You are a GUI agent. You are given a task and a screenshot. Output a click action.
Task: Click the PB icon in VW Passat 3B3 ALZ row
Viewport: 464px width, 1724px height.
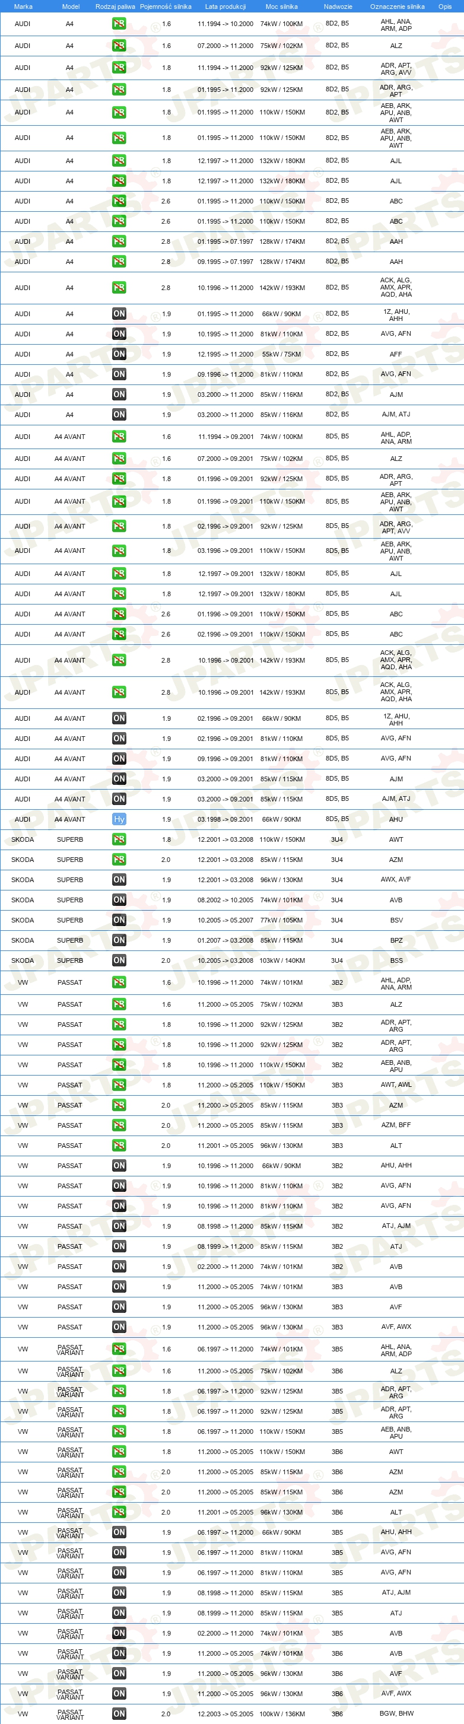coord(119,1004)
